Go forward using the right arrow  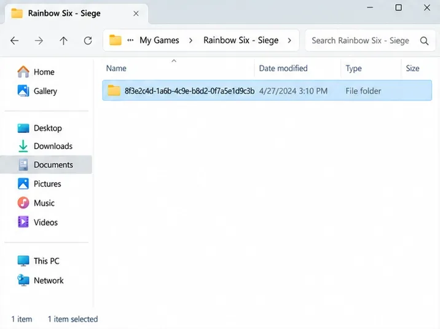pos(39,41)
